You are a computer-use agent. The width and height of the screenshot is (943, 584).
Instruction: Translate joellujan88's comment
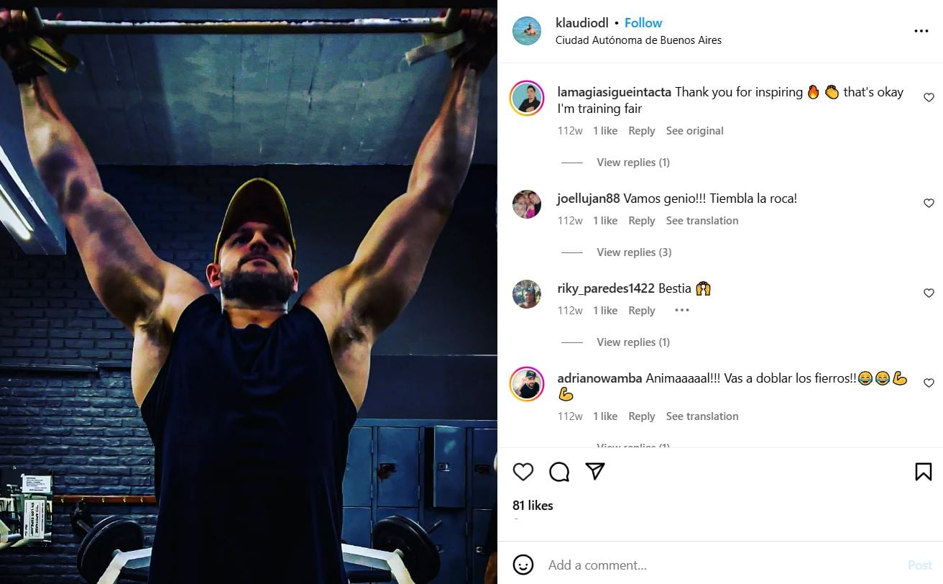(701, 221)
